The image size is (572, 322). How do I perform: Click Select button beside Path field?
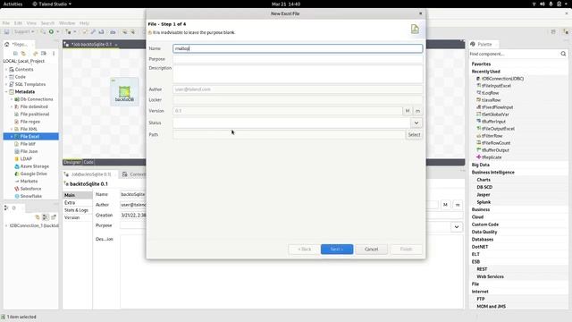pyautogui.click(x=414, y=135)
